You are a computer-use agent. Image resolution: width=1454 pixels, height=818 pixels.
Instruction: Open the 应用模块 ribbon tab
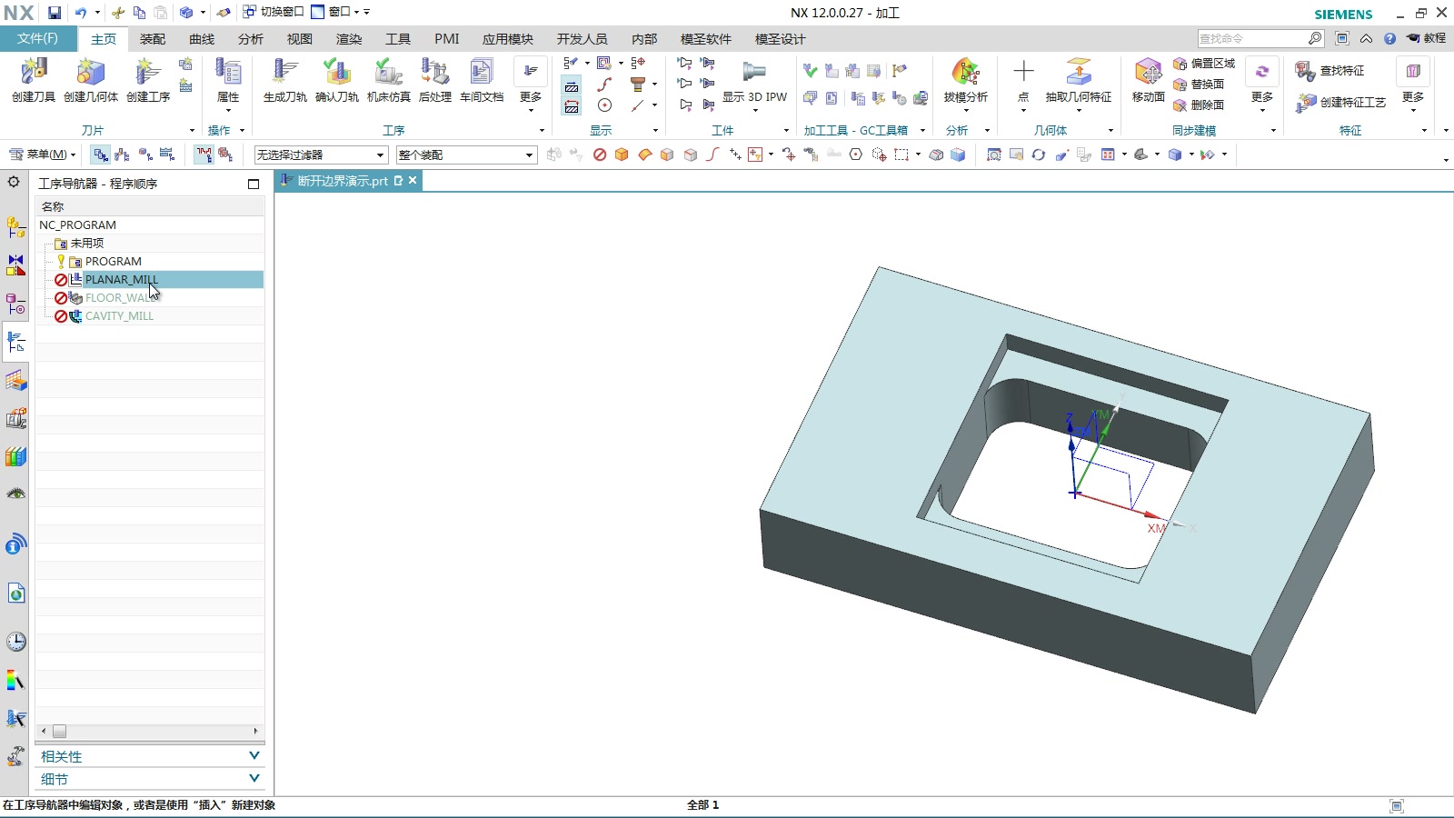508,39
